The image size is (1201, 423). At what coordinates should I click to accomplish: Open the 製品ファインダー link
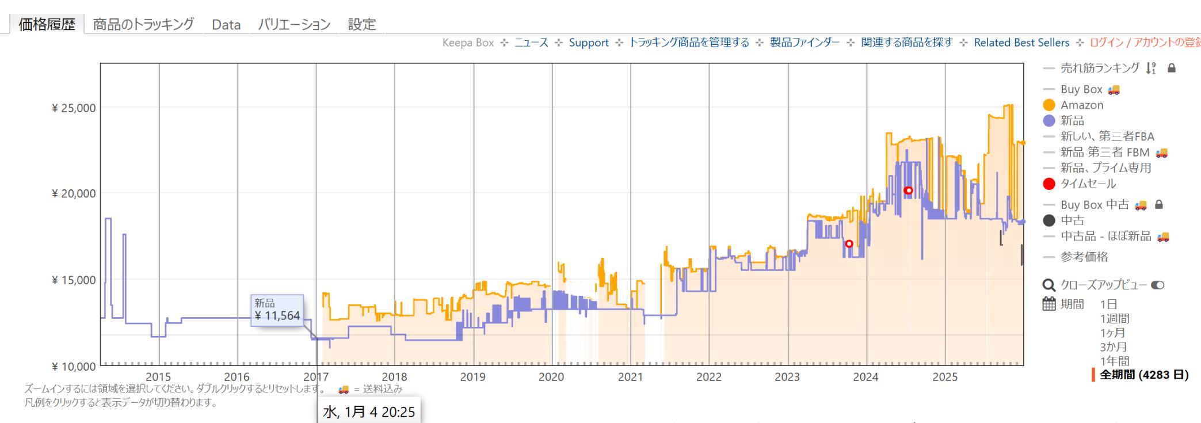805,43
